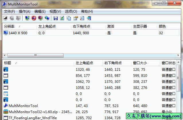
Task: Select the 1440 X 900 monitor icon
Action: point(6,33)
